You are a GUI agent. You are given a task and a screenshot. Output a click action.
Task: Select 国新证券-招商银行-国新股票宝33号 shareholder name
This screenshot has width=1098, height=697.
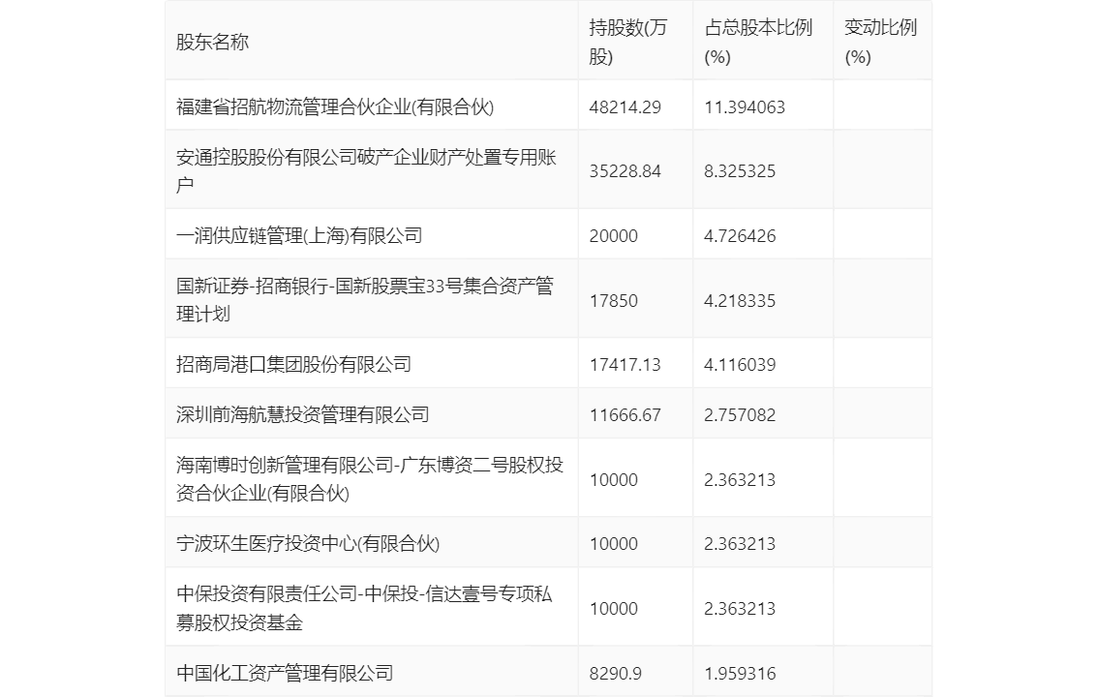(x=365, y=299)
